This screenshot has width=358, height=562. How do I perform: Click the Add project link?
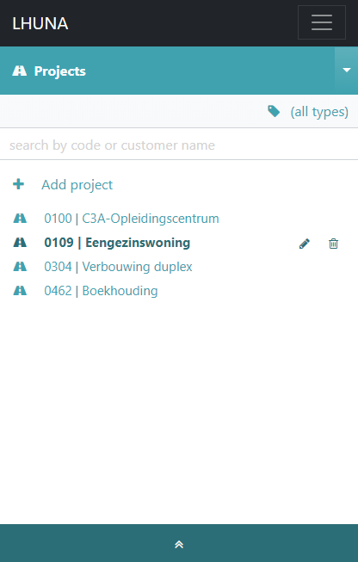(77, 185)
